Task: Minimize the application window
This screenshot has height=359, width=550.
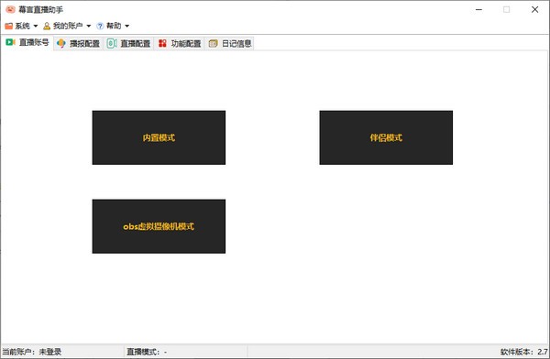Action: 478,9
